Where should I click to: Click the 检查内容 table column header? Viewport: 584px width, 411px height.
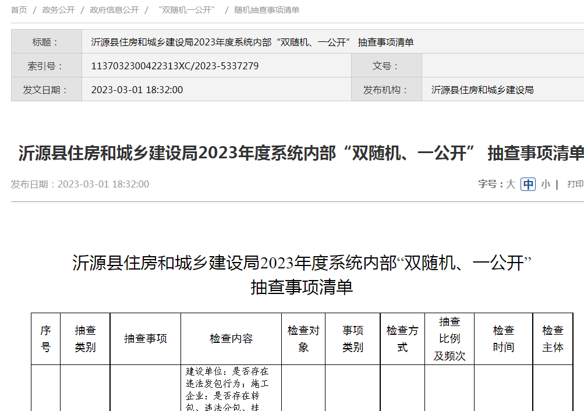tap(231, 339)
